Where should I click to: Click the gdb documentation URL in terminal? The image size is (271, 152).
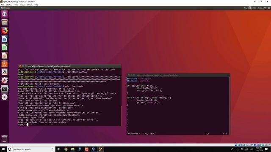(49, 115)
